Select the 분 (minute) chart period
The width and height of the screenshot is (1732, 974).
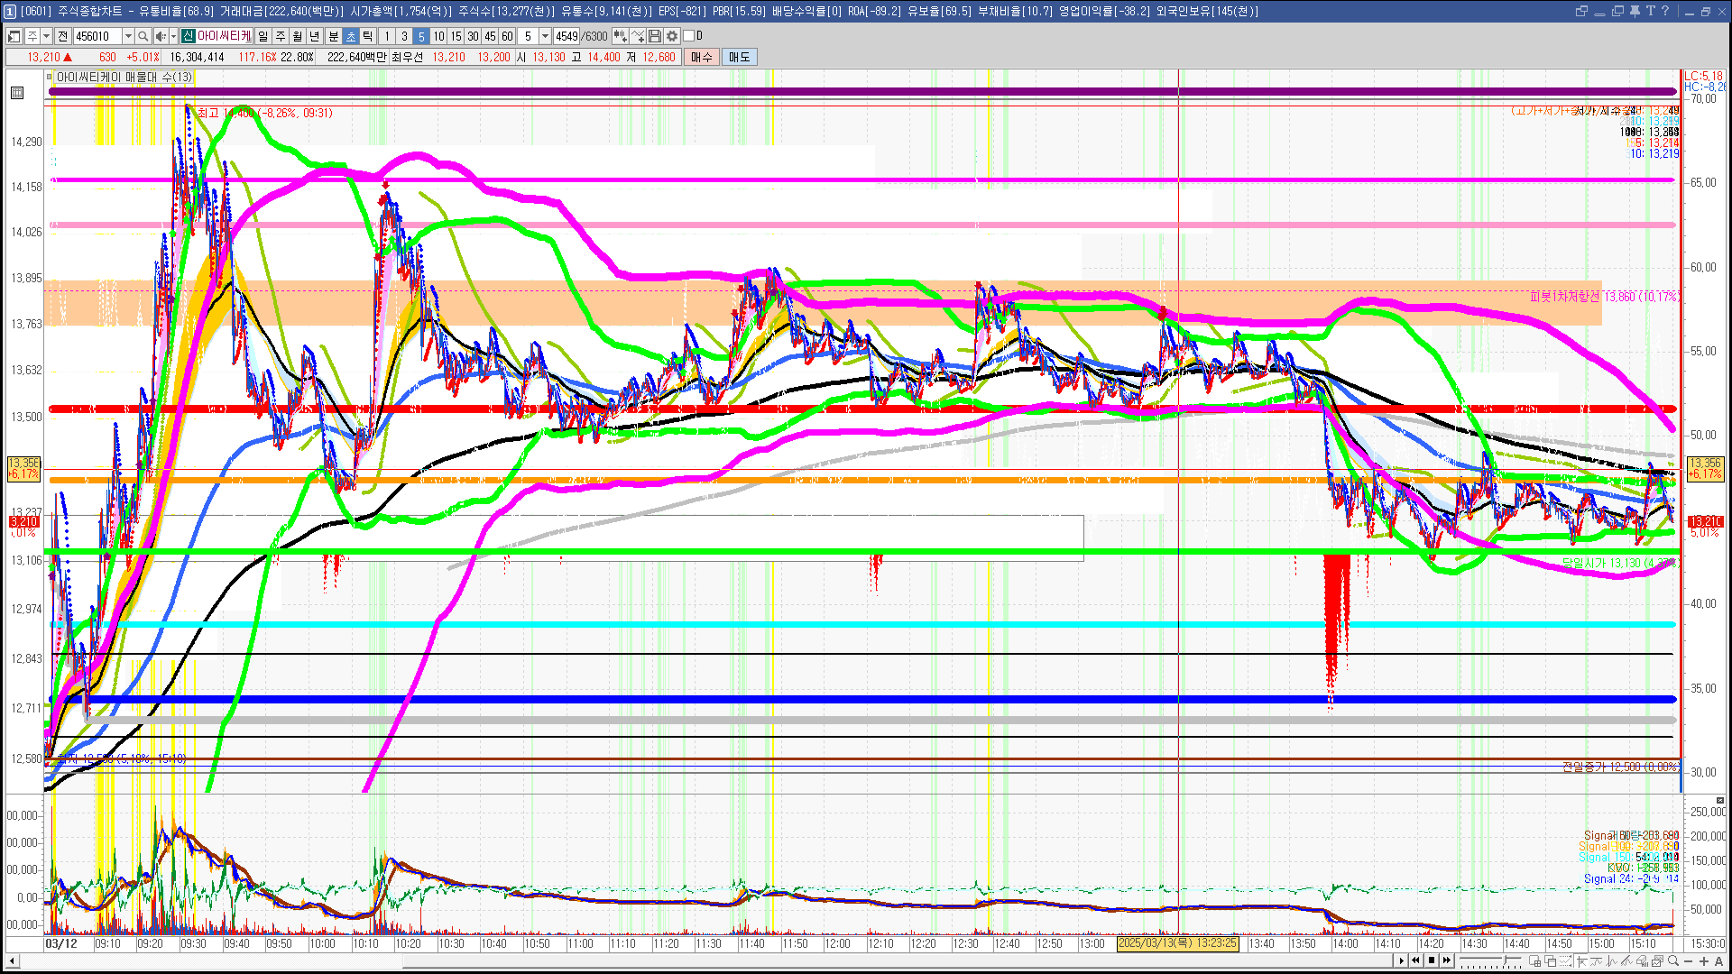(x=333, y=36)
